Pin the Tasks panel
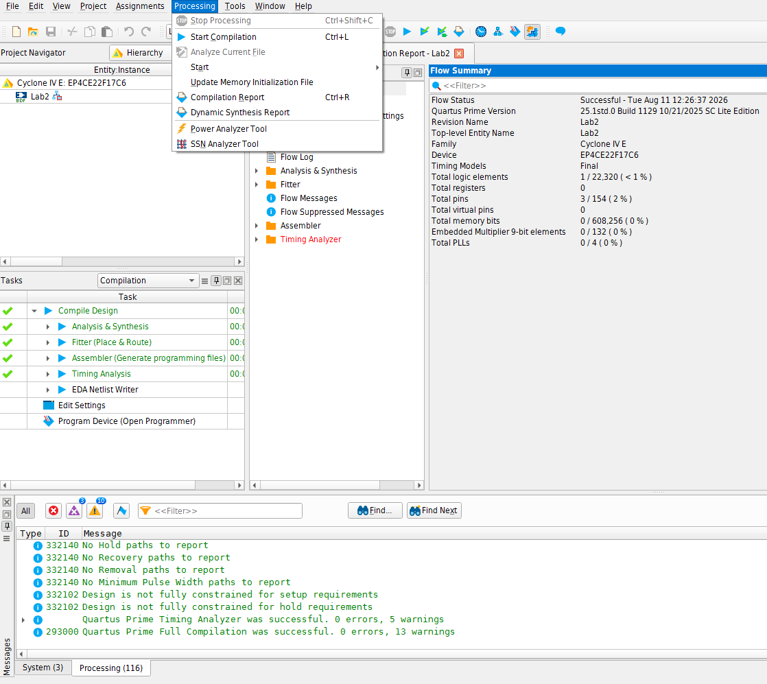The image size is (767, 684). tap(216, 281)
